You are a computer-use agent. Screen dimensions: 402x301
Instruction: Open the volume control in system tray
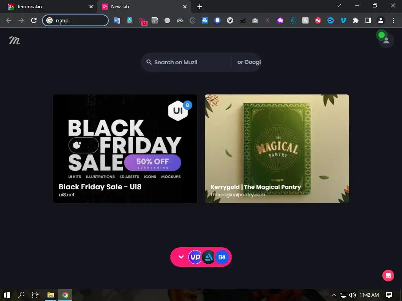point(353,295)
